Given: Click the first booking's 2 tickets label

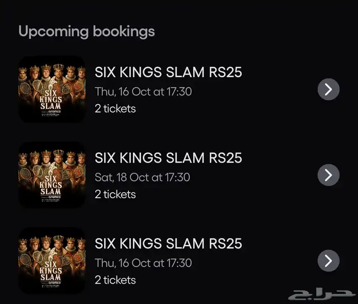Looking at the screenshot, I should (x=115, y=109).
